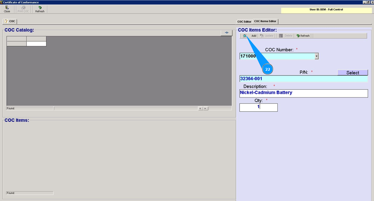Image resolution: width=374 pixels, height=201 pixels.
Task: Click the Qty input field
Action: point(259,107)
